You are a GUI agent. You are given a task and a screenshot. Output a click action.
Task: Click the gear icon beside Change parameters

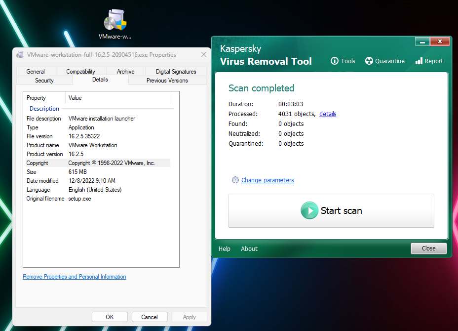tap(235, 180)
